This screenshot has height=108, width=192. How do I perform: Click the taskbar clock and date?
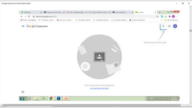(x=174, y=99)
